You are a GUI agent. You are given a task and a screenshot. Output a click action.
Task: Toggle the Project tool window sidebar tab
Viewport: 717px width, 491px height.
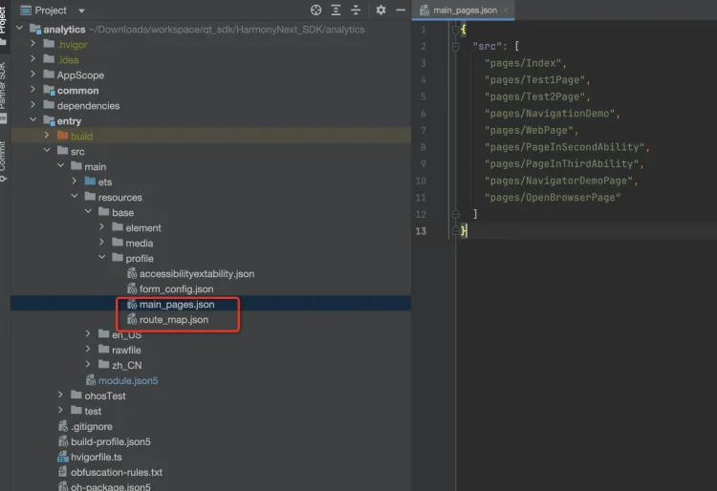4,19
